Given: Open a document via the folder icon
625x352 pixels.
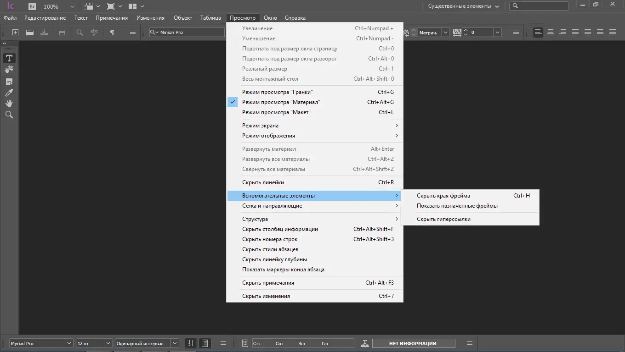Looking at the screenshot, I should (x=29, y=32).
